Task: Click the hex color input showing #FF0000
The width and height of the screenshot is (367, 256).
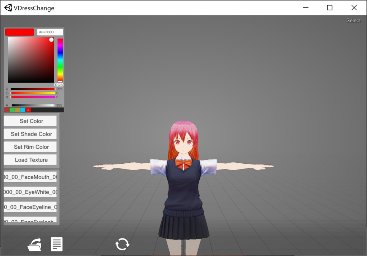Action: click(50, 32)
